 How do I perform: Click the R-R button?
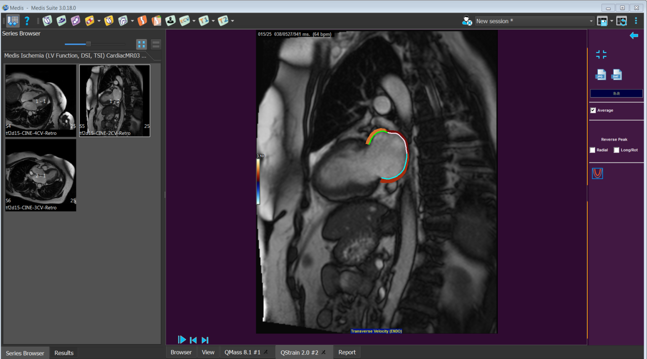[616, 94]
